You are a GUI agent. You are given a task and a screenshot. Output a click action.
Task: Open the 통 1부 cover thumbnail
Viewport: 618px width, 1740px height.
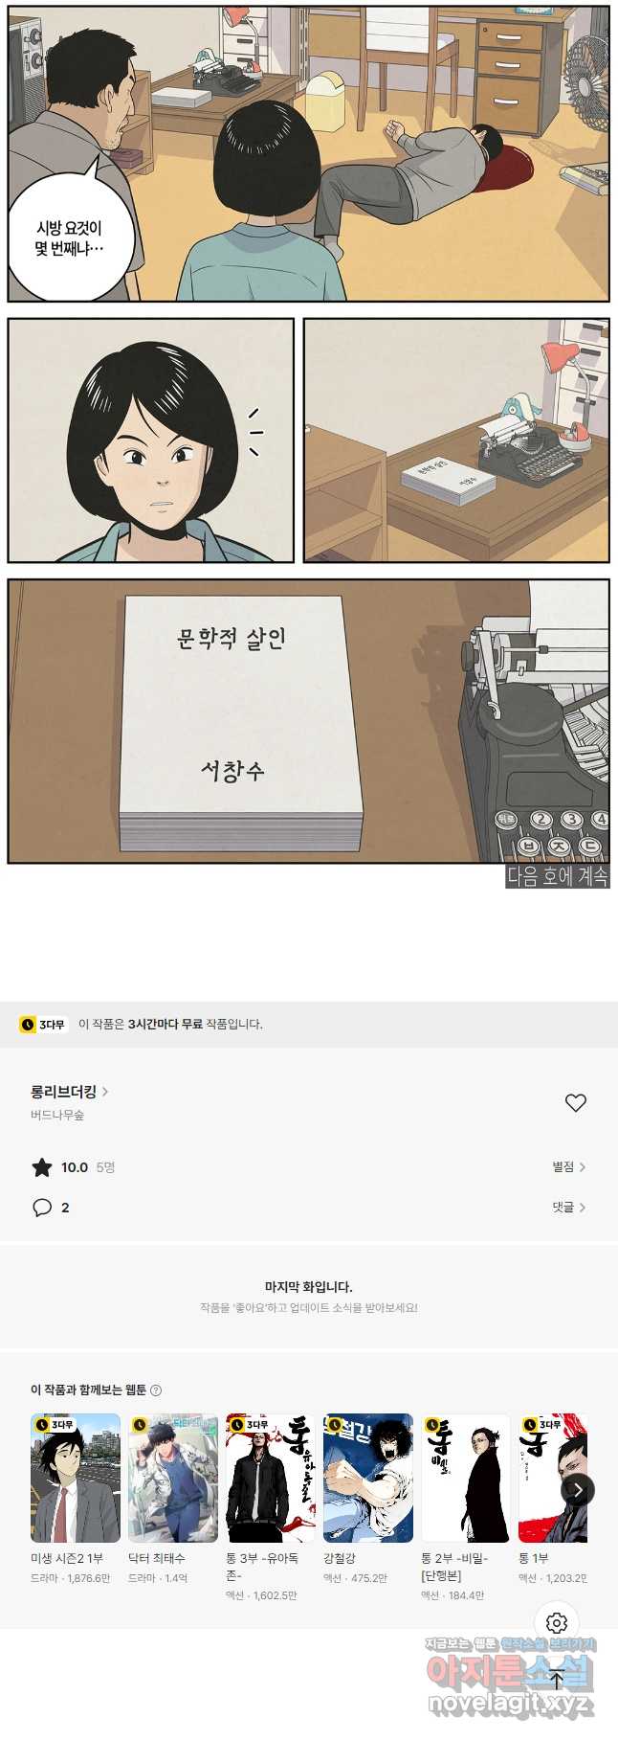click(553, 1478)
